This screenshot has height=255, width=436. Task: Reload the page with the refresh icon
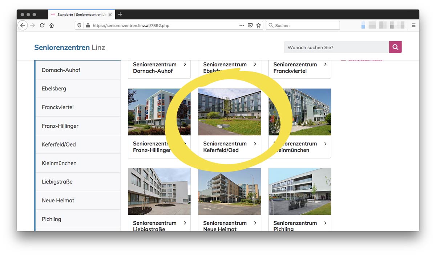click(x=42, y=25)
